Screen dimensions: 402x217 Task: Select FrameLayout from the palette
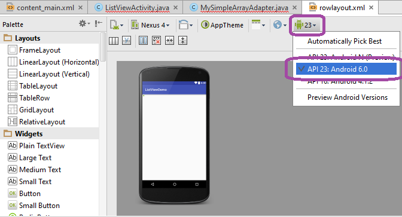(34, 50)
